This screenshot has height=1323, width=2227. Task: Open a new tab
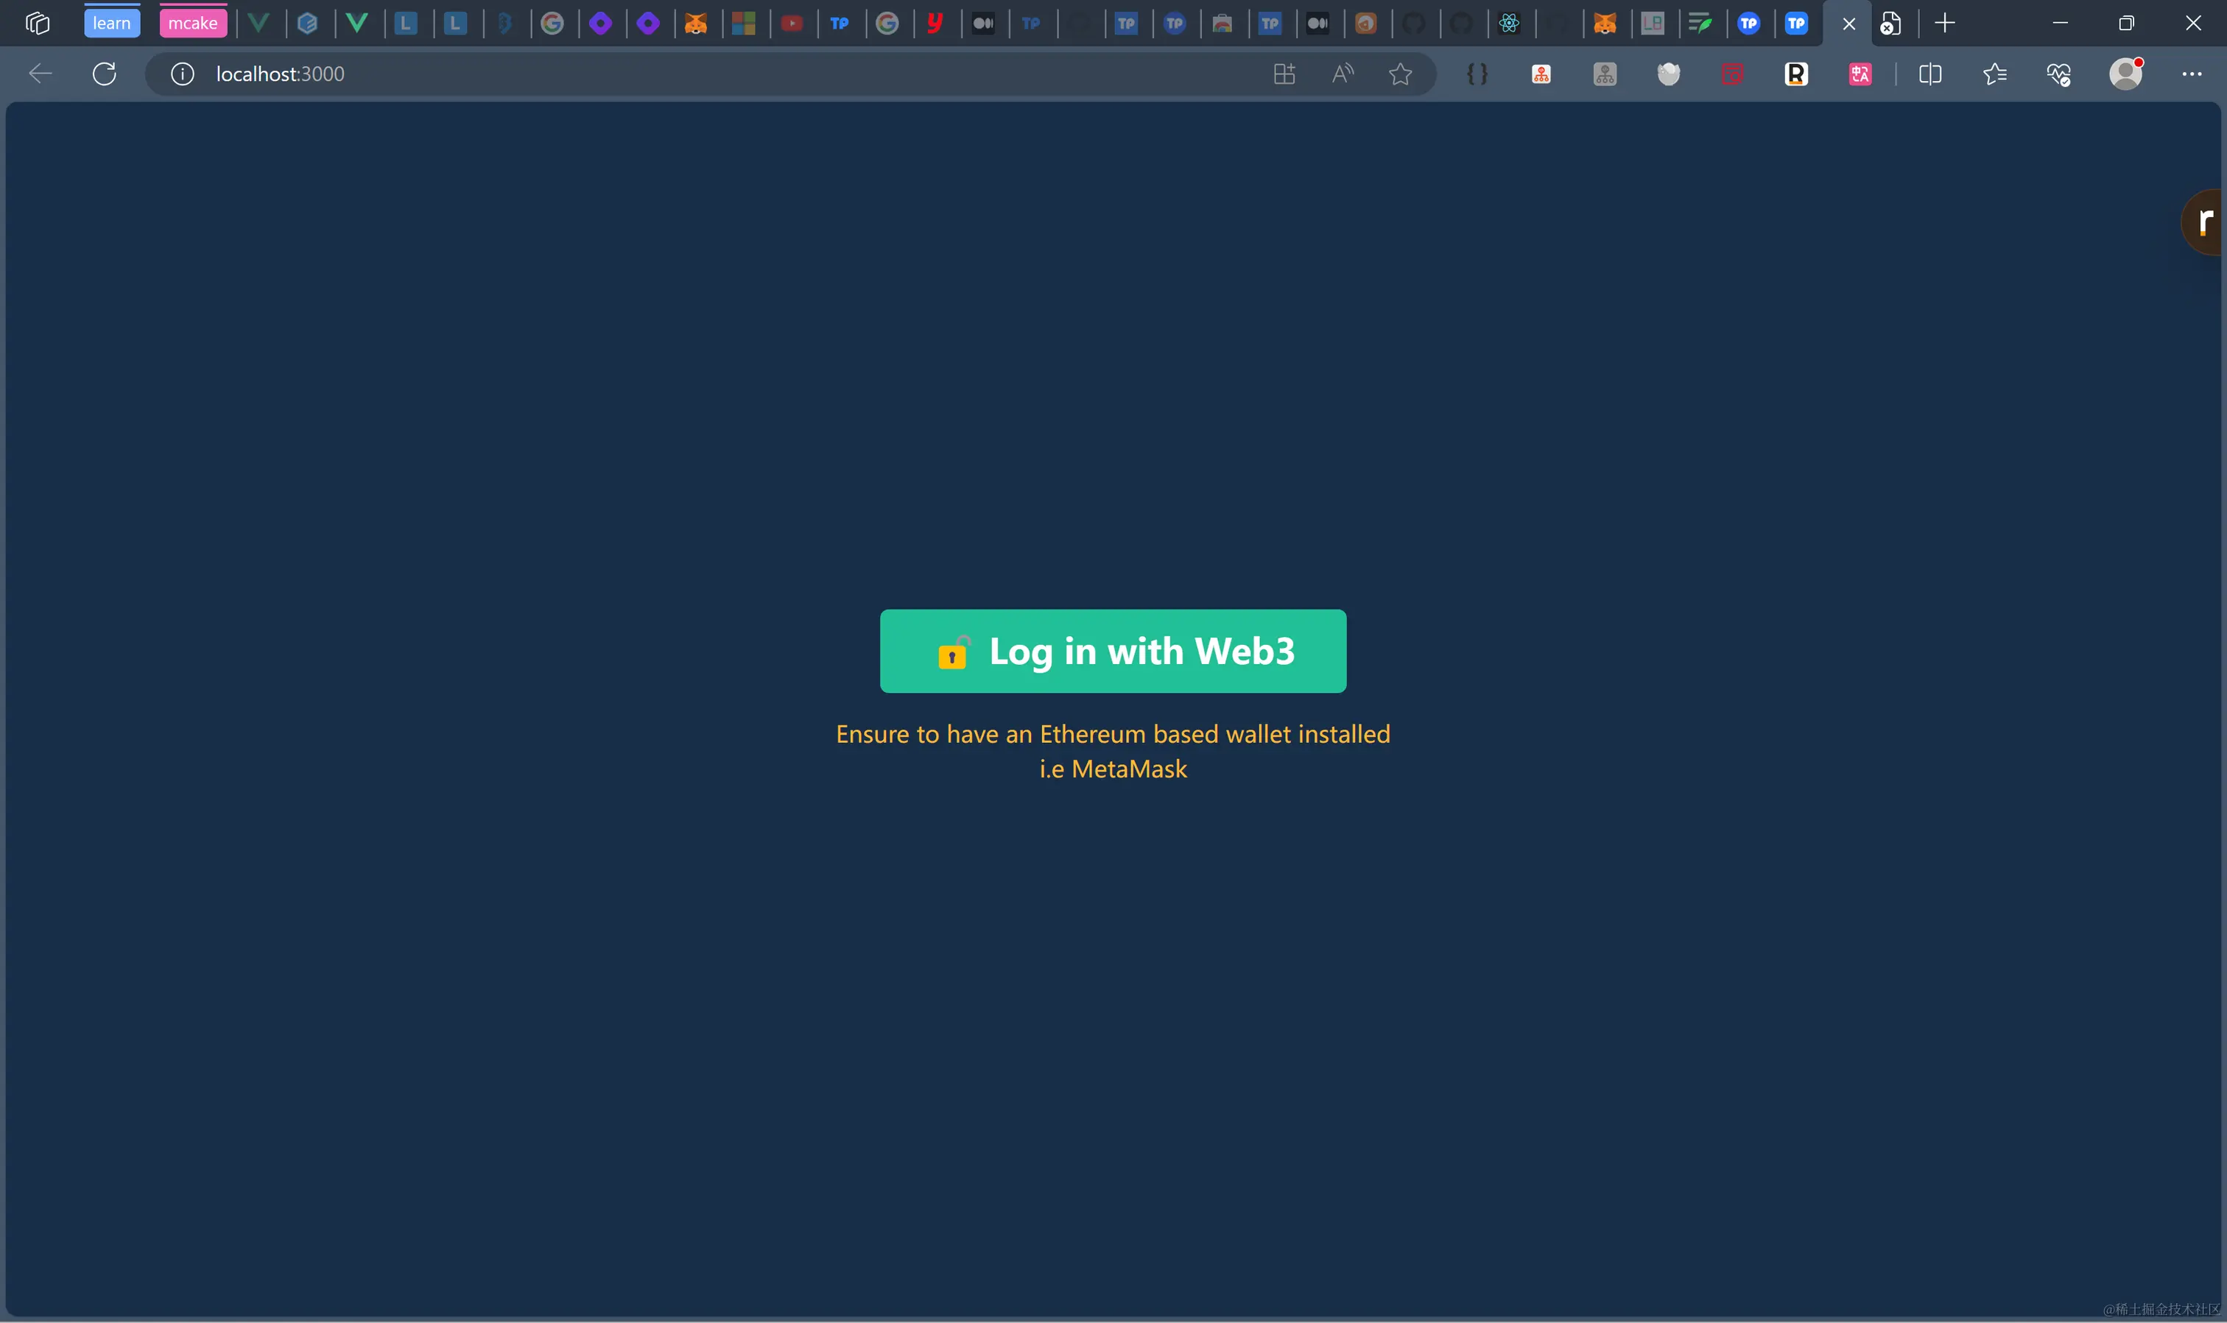point(1944,23)
